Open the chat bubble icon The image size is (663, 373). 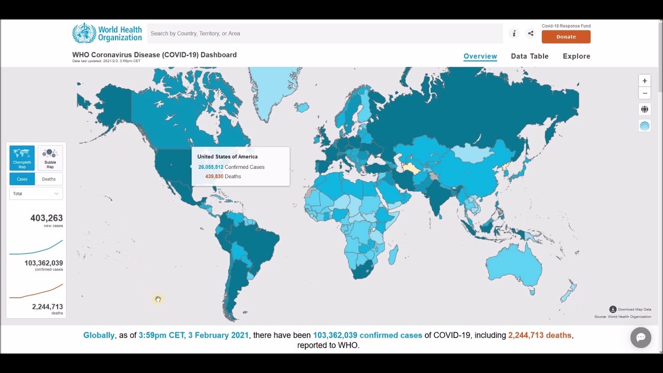pos(641,338)
